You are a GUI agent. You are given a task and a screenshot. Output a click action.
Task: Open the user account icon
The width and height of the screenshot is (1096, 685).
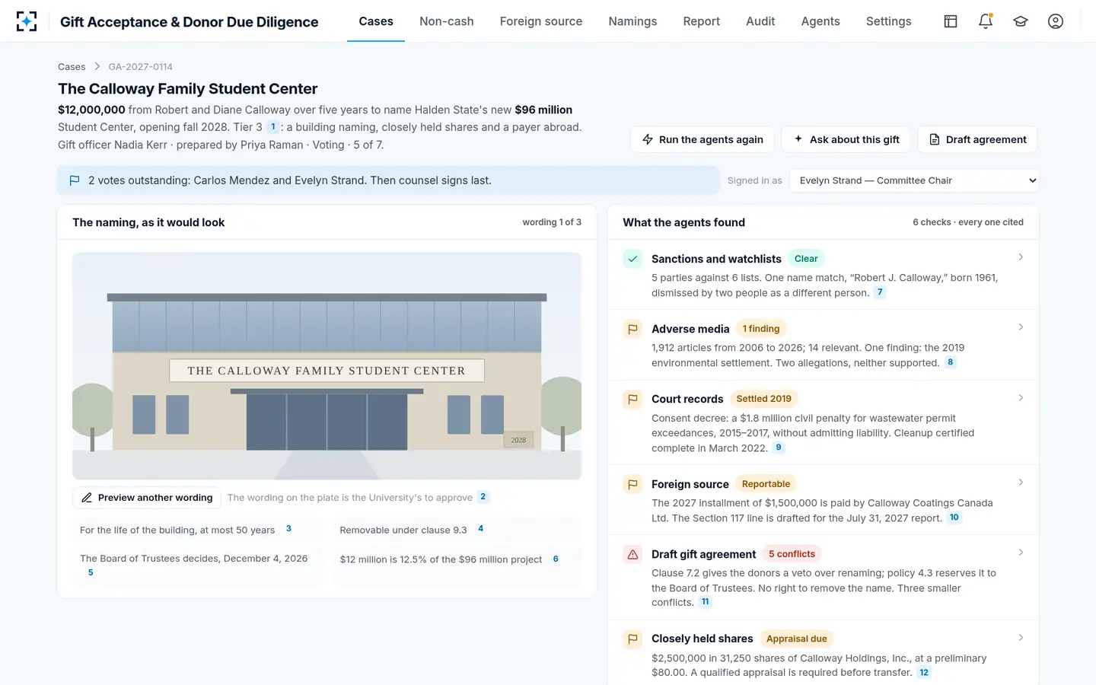pyautogui.click(x=1056, y=21)
